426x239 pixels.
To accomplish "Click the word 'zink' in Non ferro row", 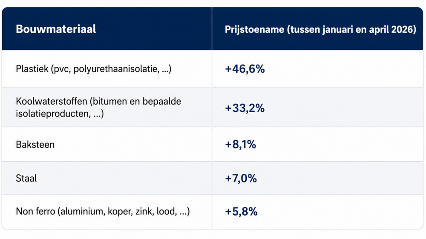I will [x=144, y=211].
